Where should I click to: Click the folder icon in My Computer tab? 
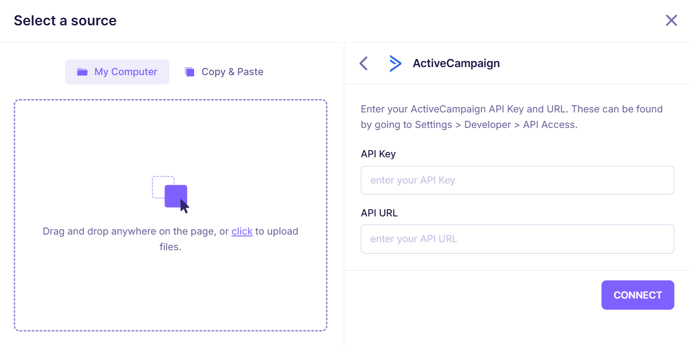coord(82,72)
